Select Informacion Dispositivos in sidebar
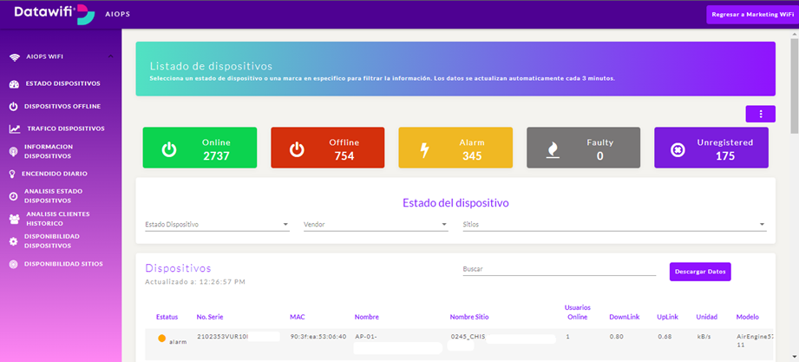 point(49,151)
